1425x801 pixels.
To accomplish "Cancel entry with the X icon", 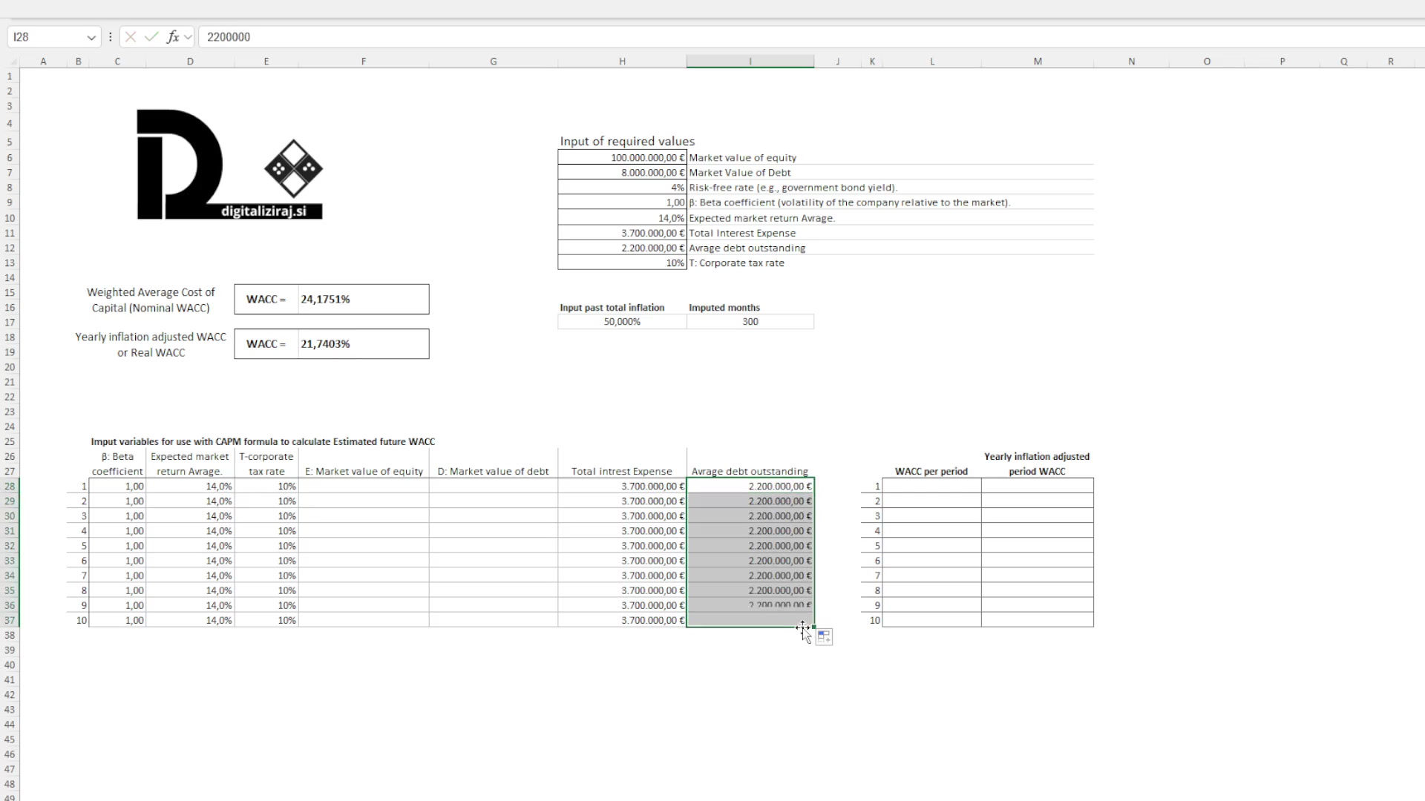I will point(131,36).
